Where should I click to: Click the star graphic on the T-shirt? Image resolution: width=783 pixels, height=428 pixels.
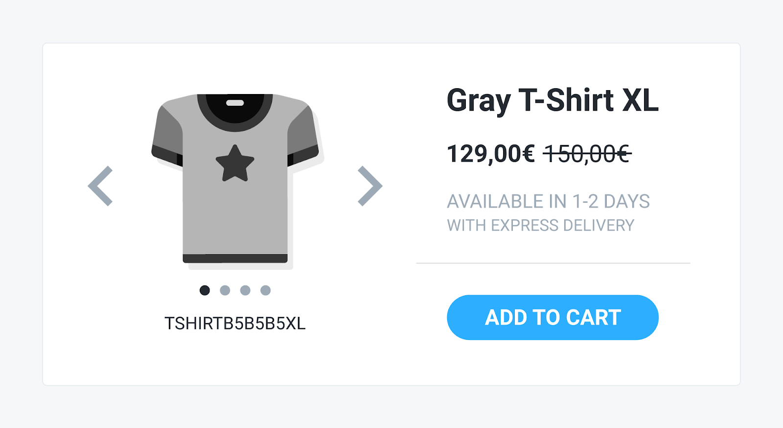pyautogui.click(x=235, y=164)
